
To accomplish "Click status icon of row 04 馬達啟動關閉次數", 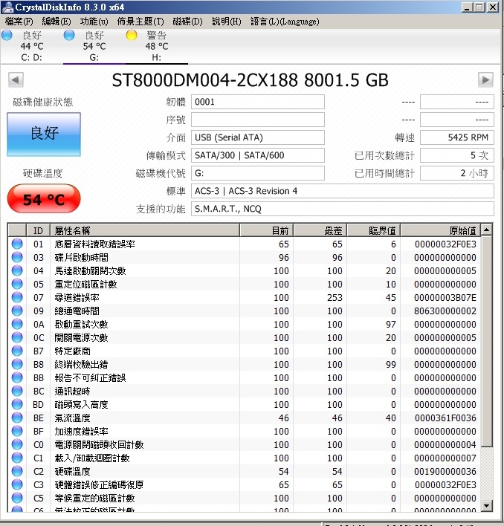I will point(17,270).
